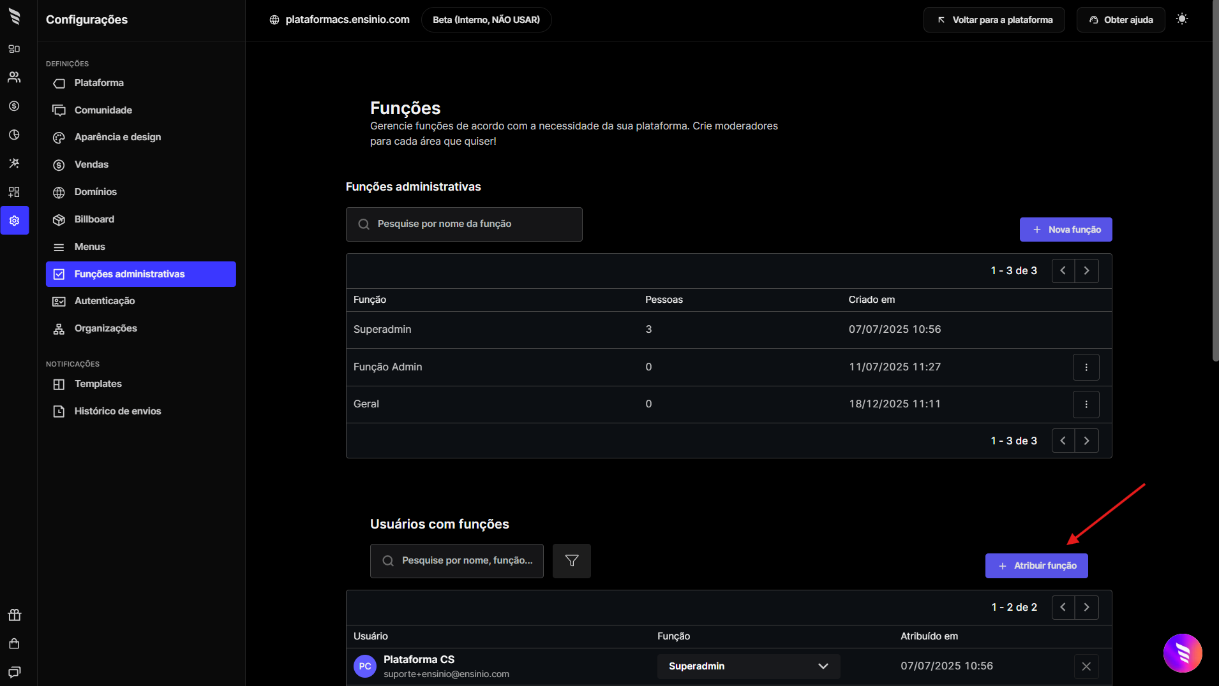Remove Plataforma CS role with X icon
Viewport: 1219px width, 686px height.
point(1086,666)
